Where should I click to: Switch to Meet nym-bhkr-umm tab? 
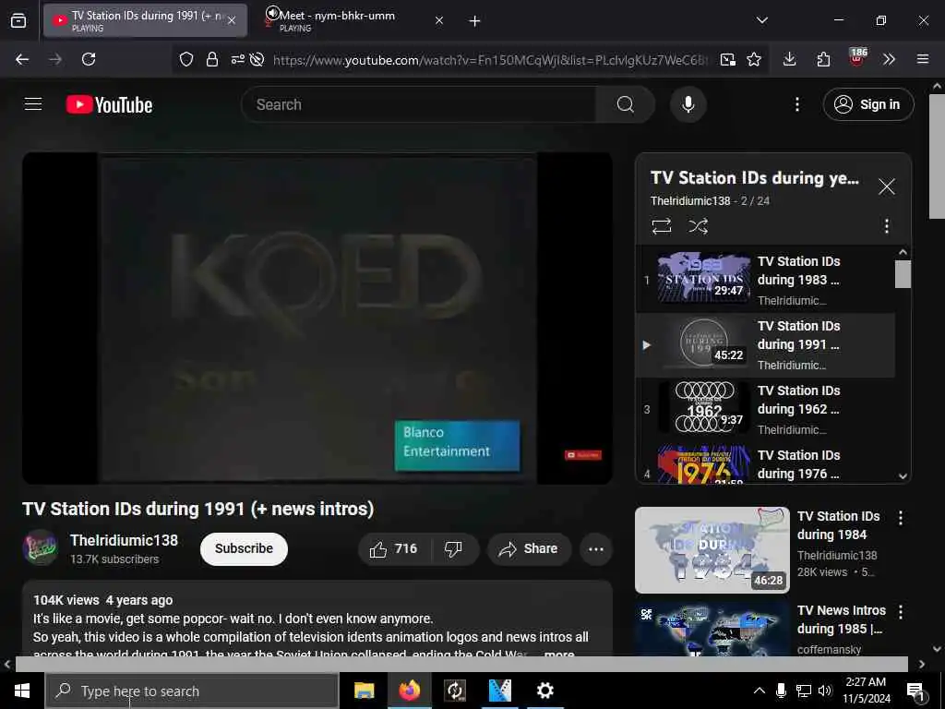[355, 20]
